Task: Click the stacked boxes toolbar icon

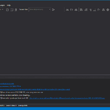Action: (103, 10)
